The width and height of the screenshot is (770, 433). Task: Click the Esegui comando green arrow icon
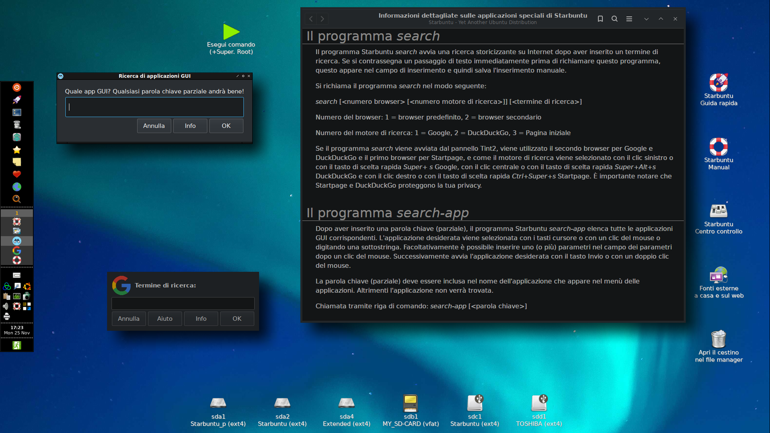(231, 32)
